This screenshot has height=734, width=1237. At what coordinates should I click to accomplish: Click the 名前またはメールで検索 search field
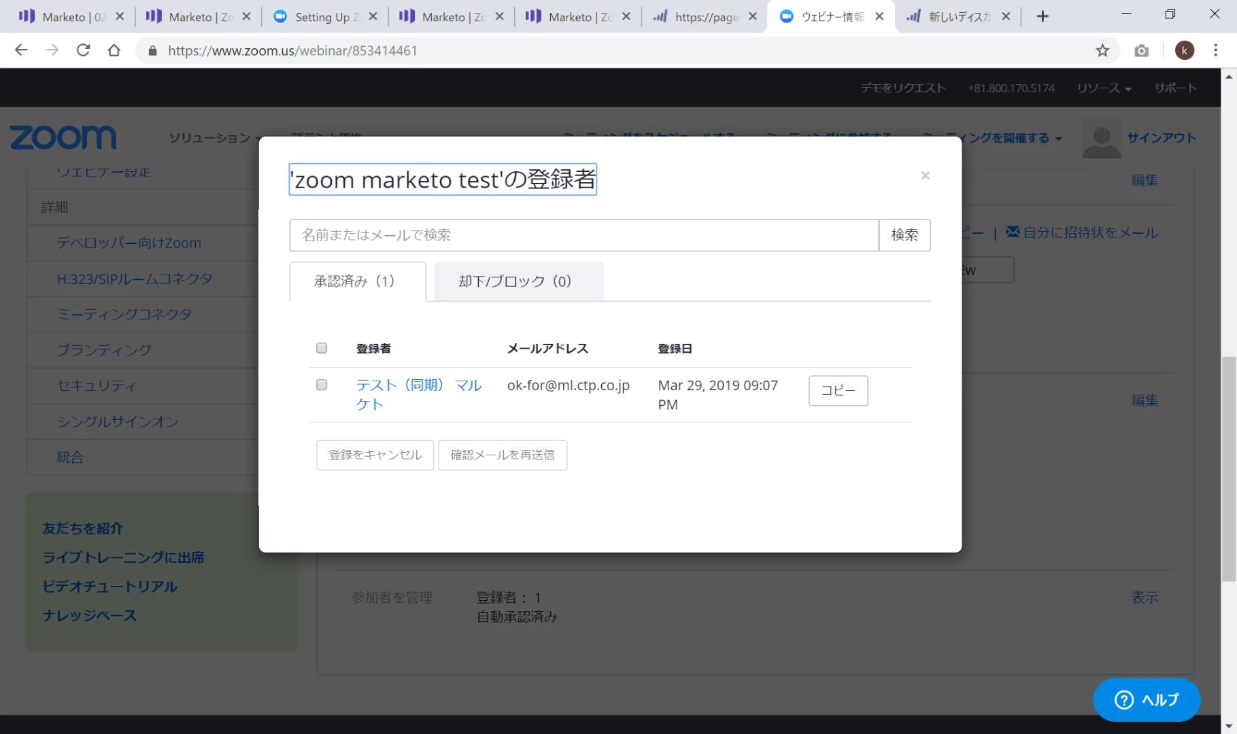coord(584,235)
